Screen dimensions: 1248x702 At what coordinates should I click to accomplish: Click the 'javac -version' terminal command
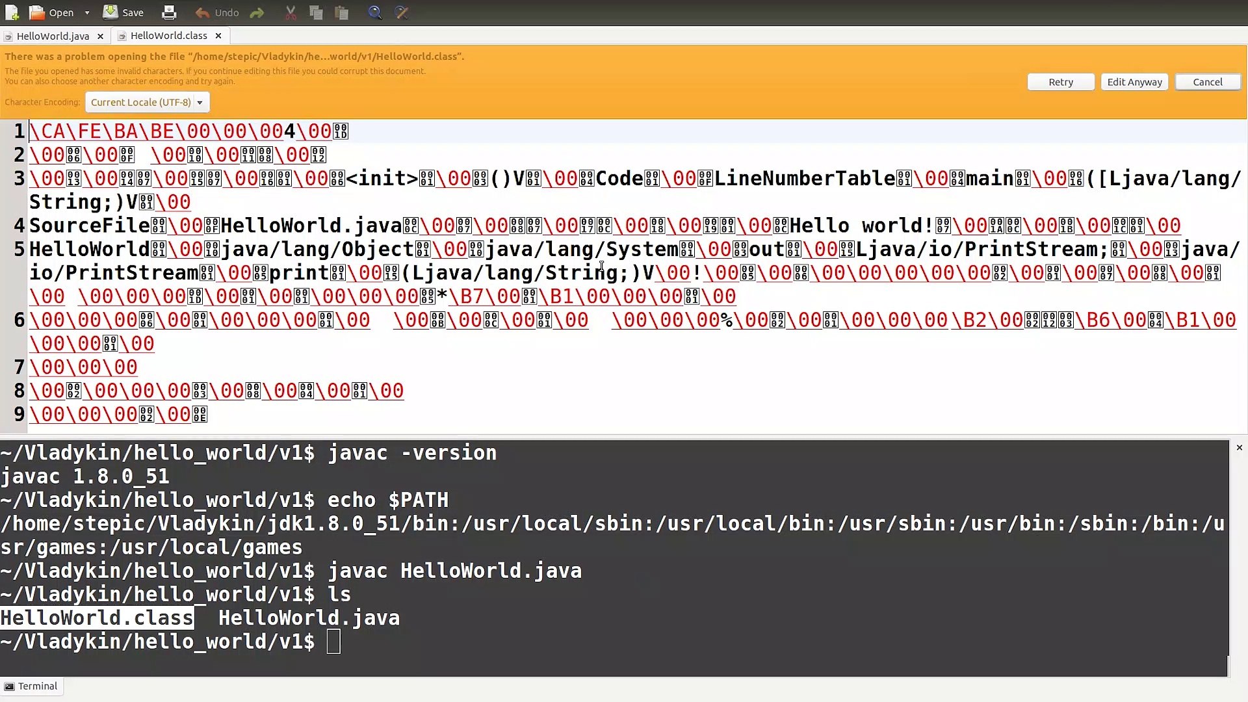tap(412, 453)
